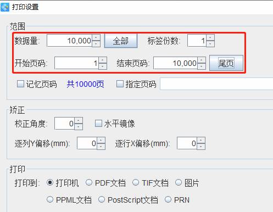This screenshot has height=212, width=273.
Task: Click the 全部 button
Action: coord(121,41)
